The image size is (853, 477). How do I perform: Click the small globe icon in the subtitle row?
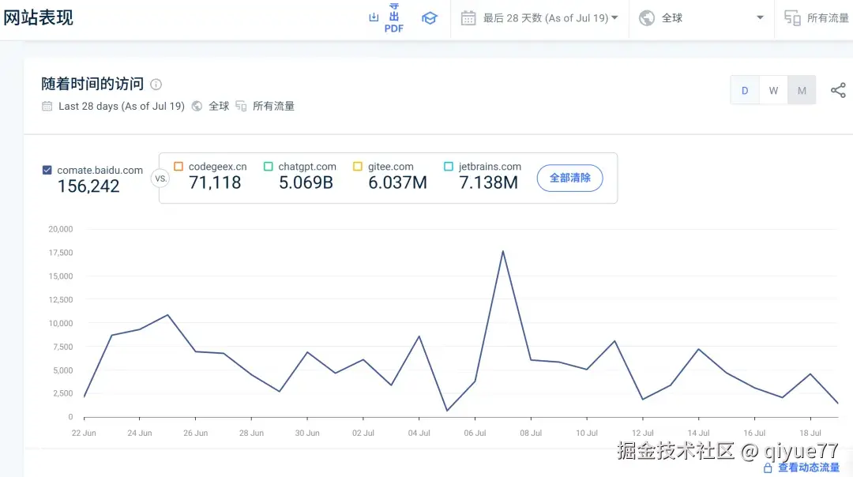click(197, 106)
